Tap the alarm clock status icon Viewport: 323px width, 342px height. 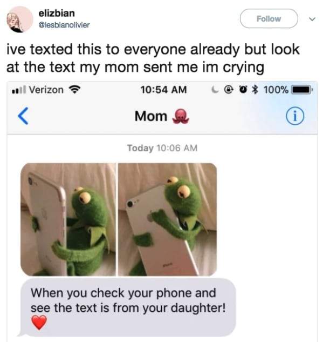point(243,90)
